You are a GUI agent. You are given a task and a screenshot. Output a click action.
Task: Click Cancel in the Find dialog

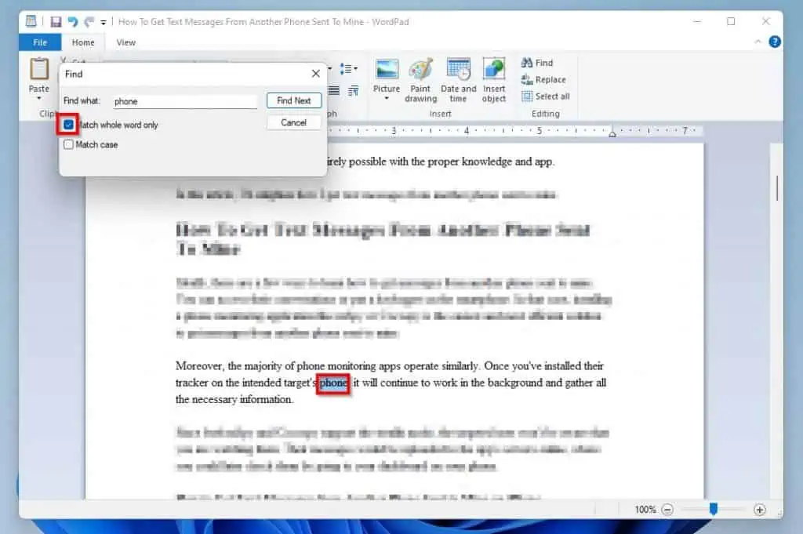tap(293, 122)
